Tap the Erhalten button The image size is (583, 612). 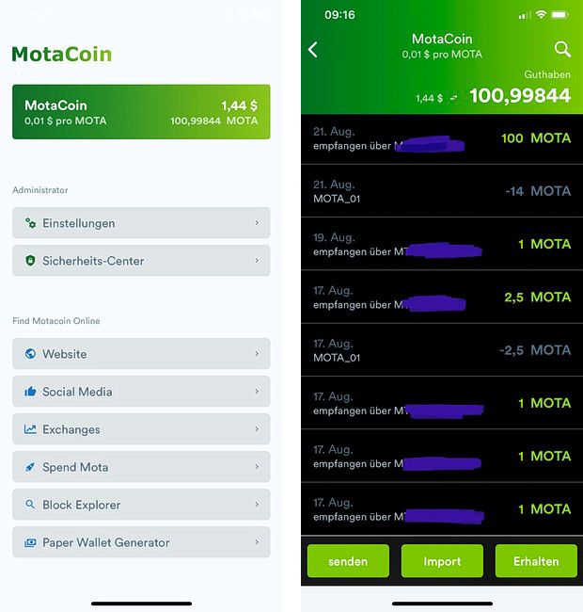pos(536,561)
